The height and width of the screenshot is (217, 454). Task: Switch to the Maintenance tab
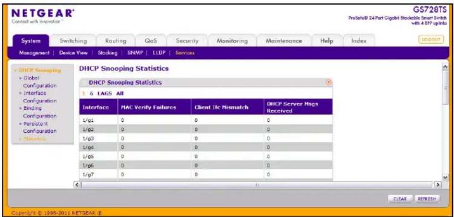click(284, 41)
